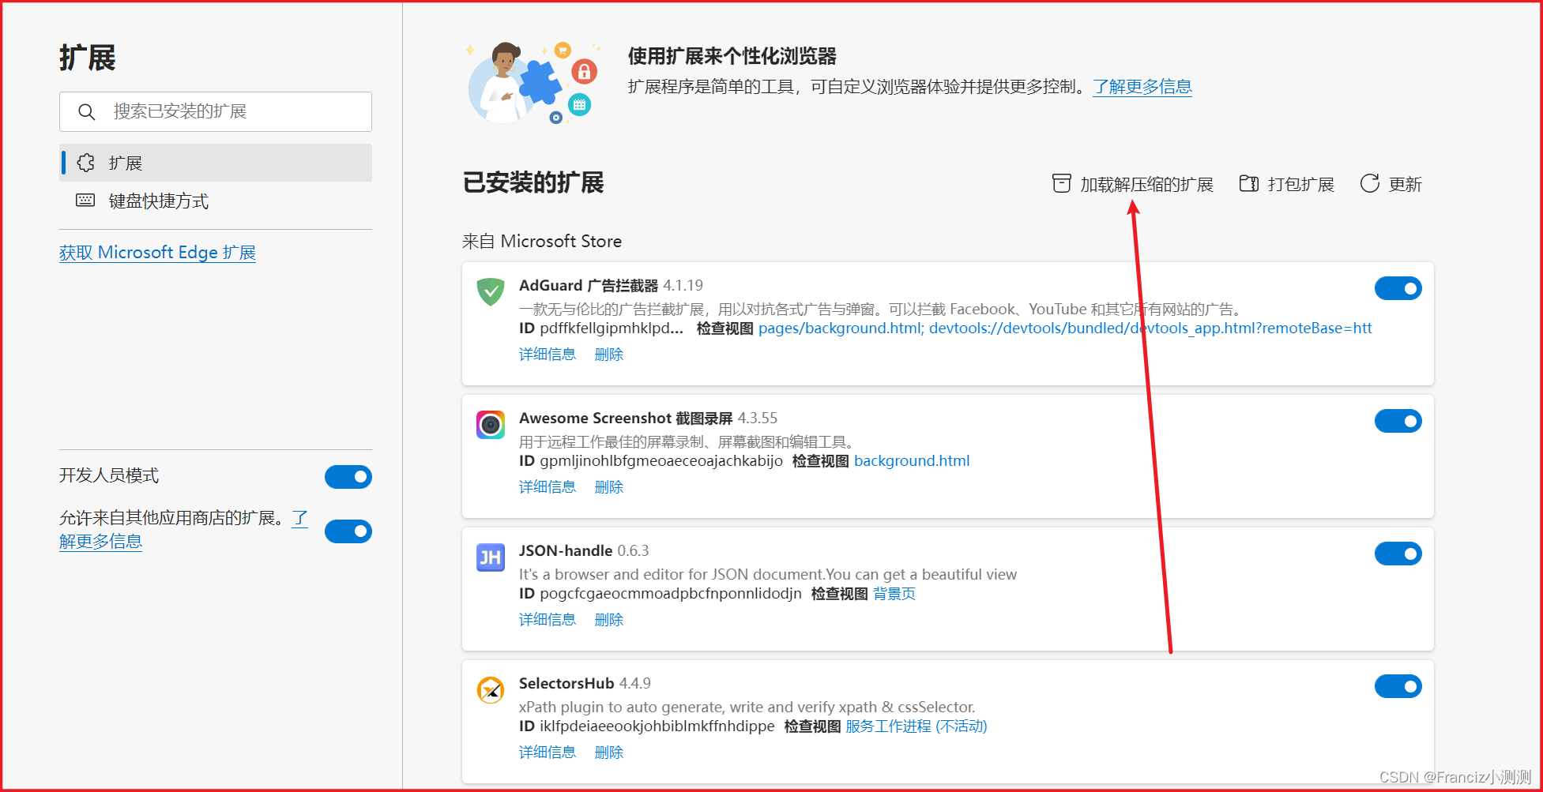Click the AdGuard shield extension icon
The image size is (1543, 792).
click(x=490, y=291)
